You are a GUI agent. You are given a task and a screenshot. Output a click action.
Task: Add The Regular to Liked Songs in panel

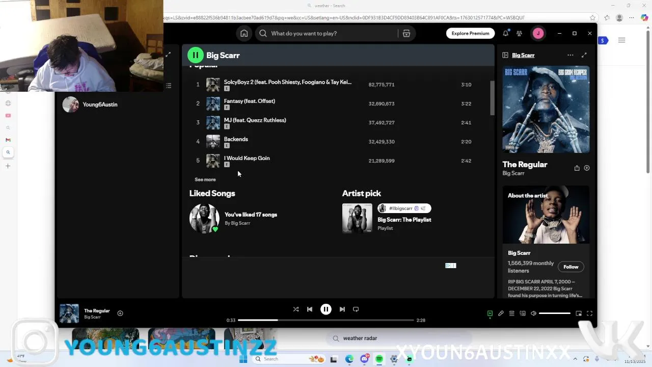pos(587,168)
